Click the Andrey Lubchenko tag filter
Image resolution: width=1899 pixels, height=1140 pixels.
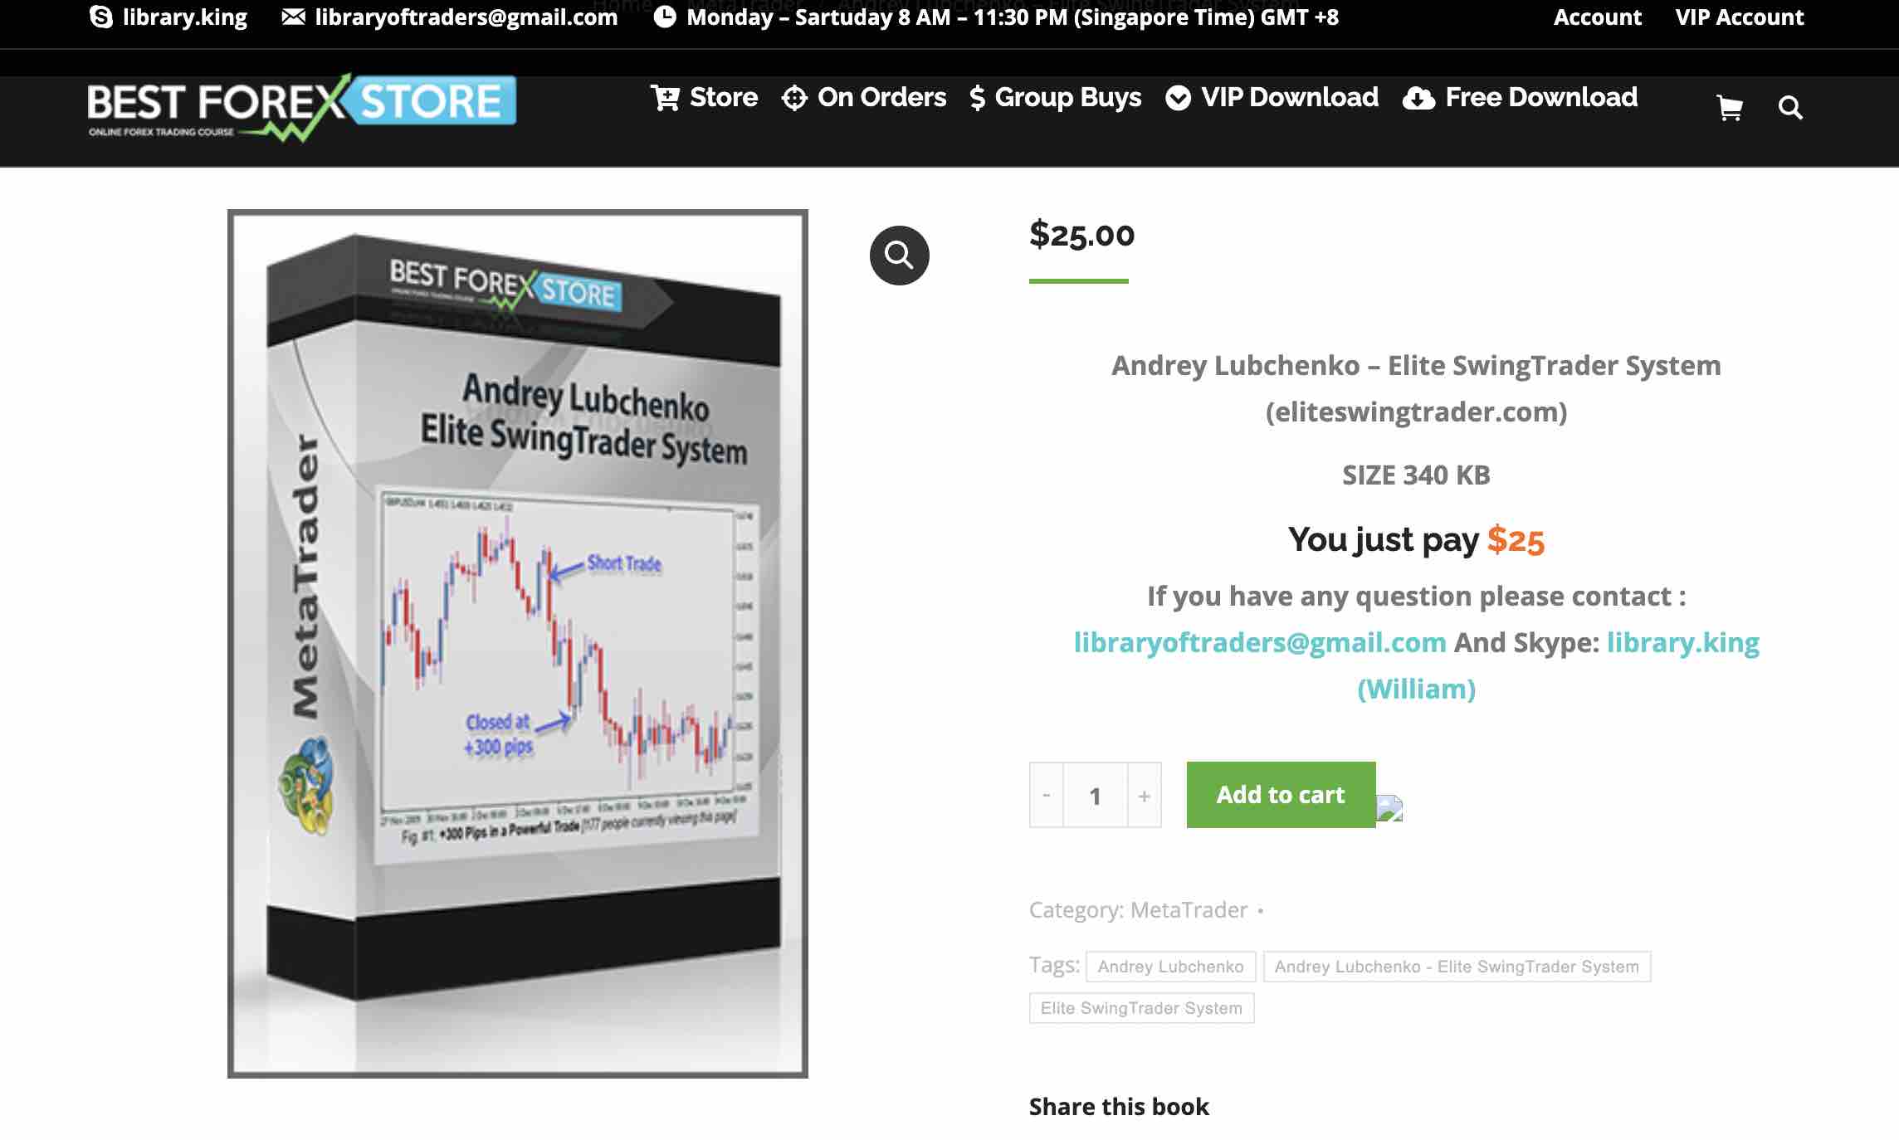click(x=1169, y=965)
